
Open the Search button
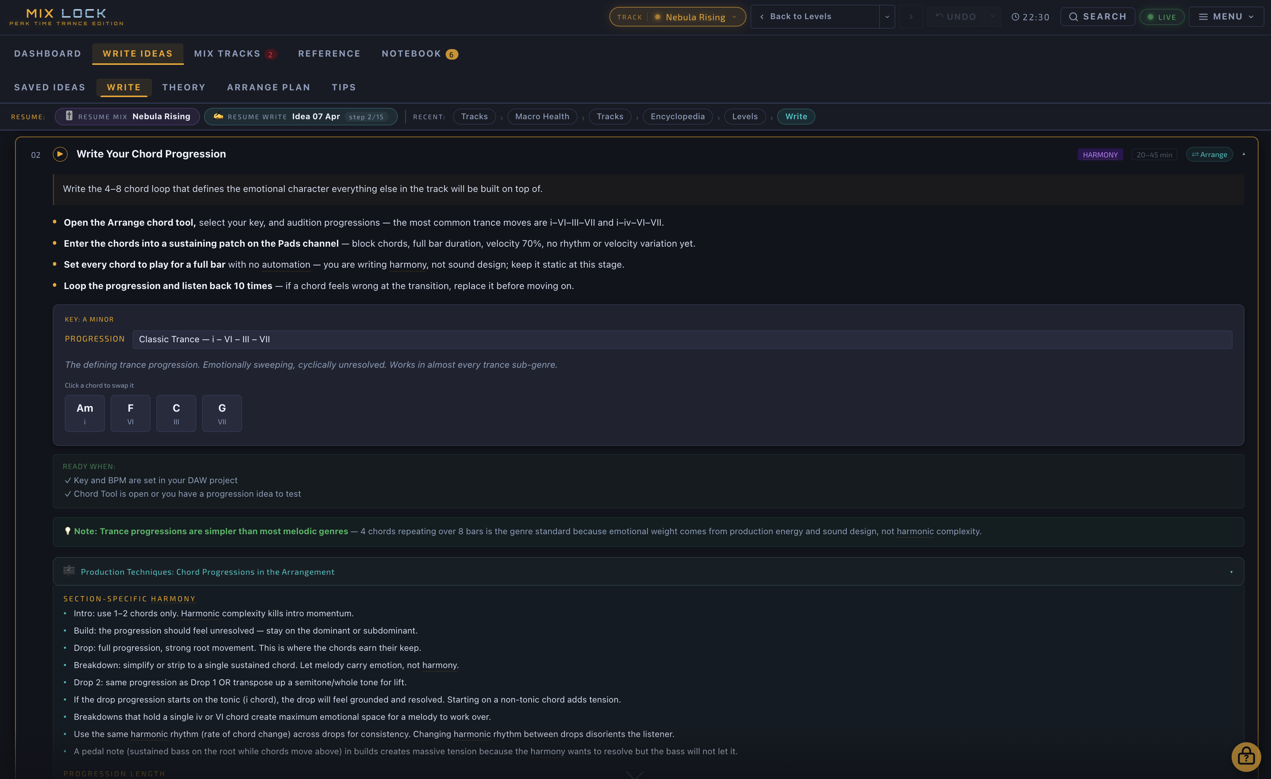point(1097,17)
